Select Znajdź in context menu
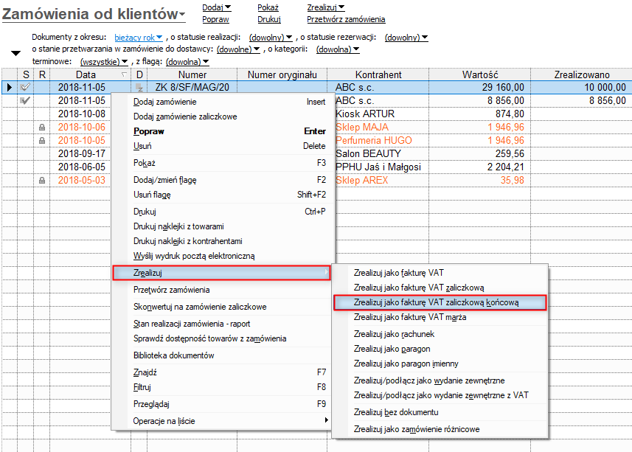Viewport: 632px width, 452px height. click(x=222, y=372)
